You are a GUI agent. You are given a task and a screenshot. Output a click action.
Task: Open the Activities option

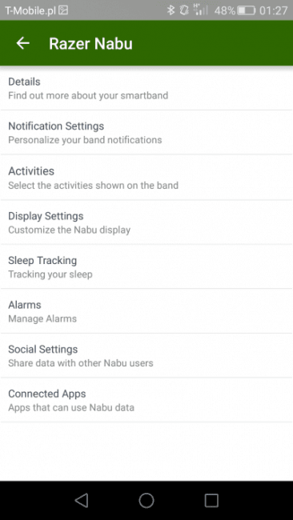[146, 178]
